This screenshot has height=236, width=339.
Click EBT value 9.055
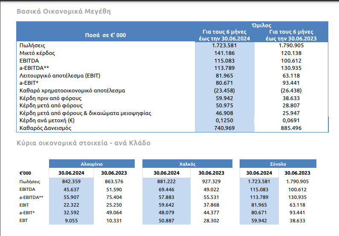(71, 221)
